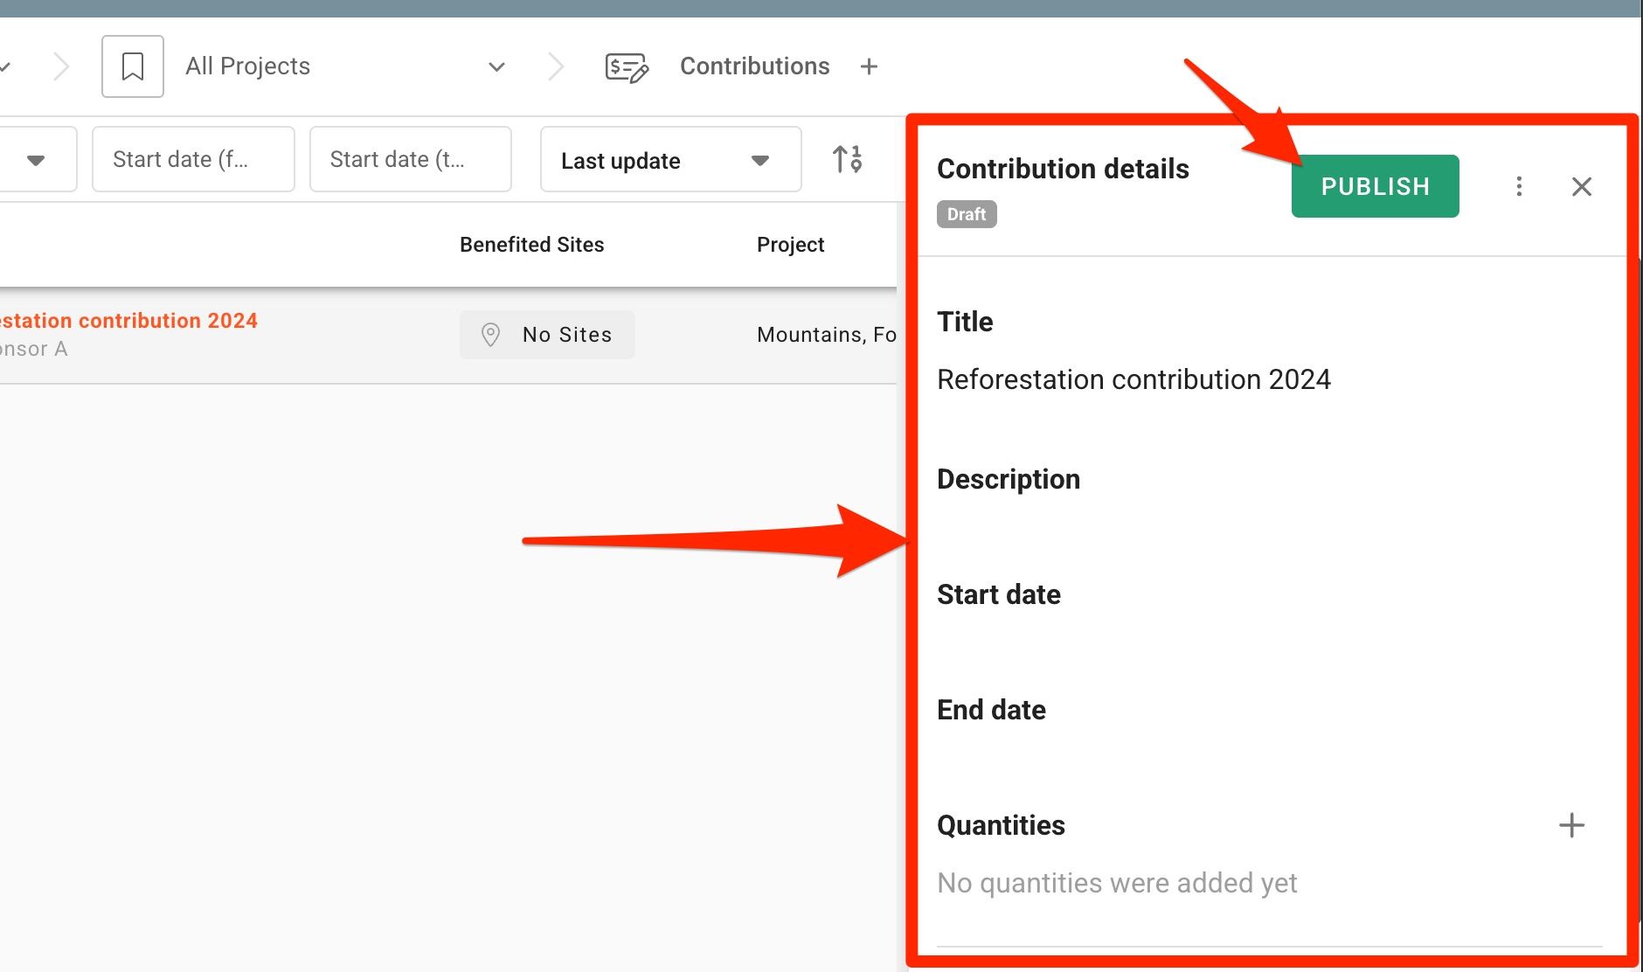
Task: Focus the Start date (from) field
Action: pos(193,159)
